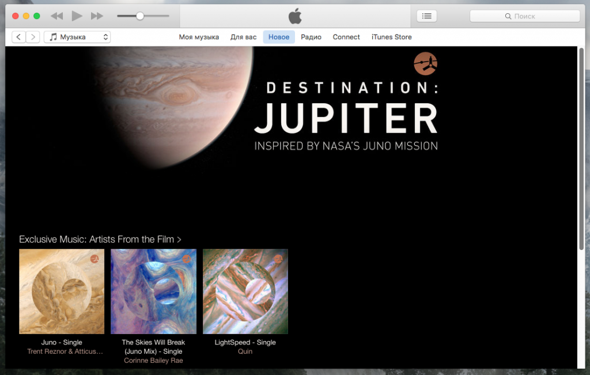Click the Juno - Single title
The image size is (590, 375).
62,342
